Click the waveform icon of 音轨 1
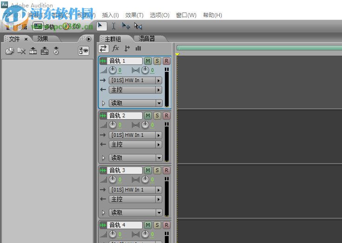342x243 pixels. tap(103, 61)
